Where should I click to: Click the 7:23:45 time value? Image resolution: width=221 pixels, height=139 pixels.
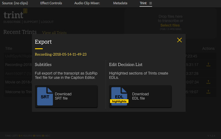[x=191, y=56]
